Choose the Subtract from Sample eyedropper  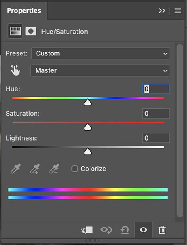coord(54,169)
